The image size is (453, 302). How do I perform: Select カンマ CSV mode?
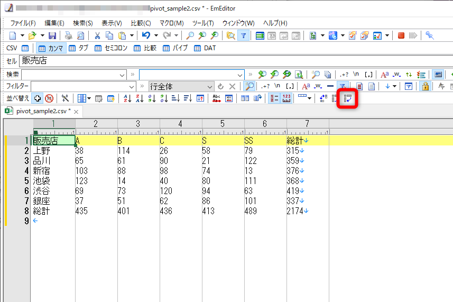pos(51,48)
